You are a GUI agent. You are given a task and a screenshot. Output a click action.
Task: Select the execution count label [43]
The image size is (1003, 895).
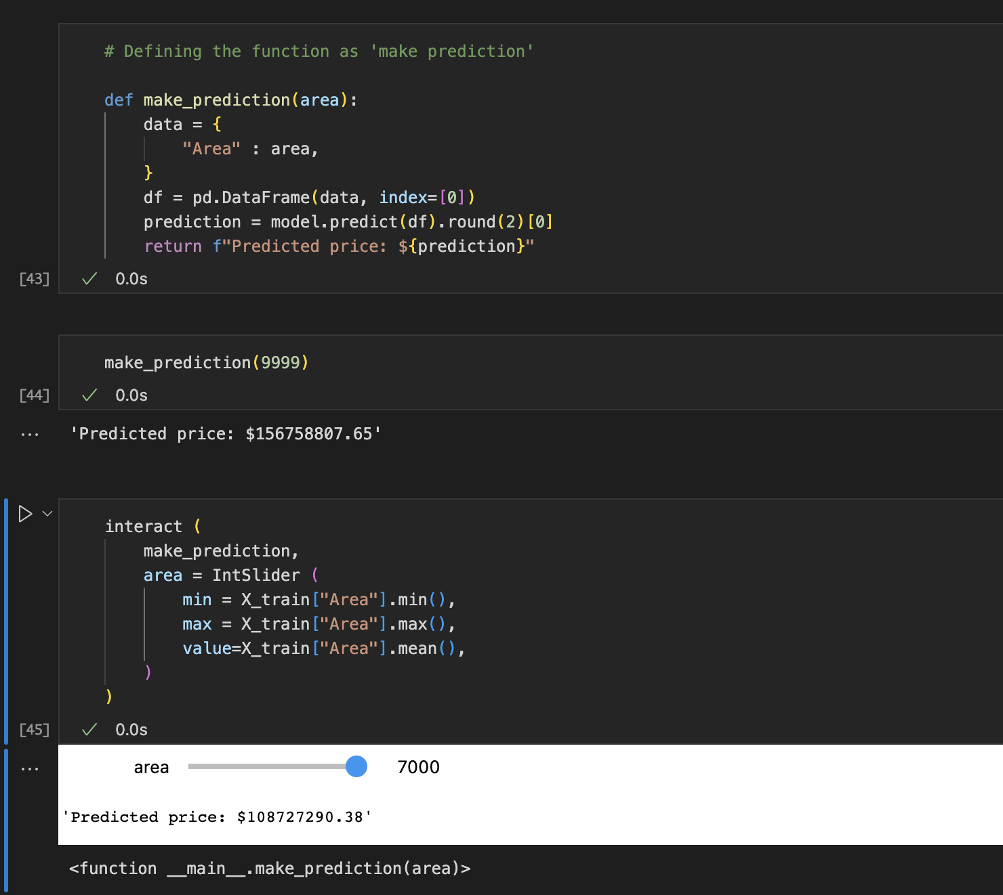coord(33,278)
